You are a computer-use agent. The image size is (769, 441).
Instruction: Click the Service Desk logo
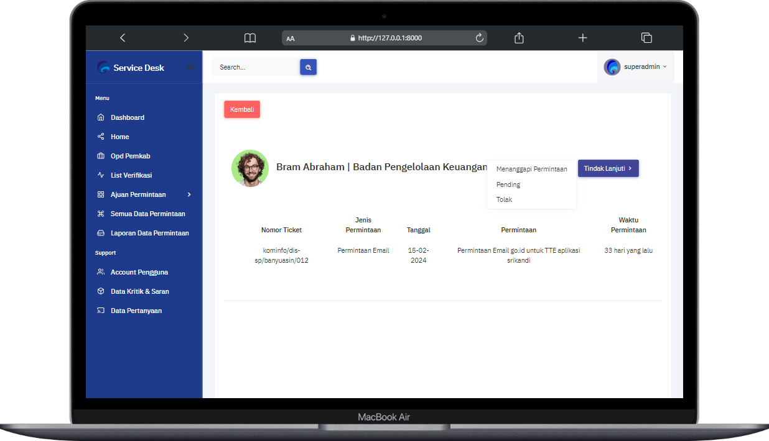point(131,68)
